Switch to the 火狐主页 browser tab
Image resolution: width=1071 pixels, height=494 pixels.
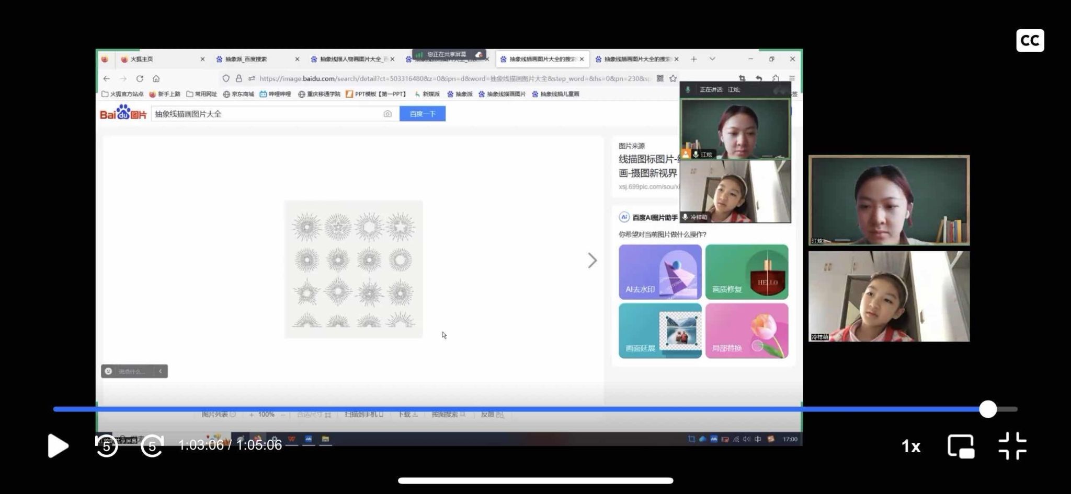coord(157,59)
